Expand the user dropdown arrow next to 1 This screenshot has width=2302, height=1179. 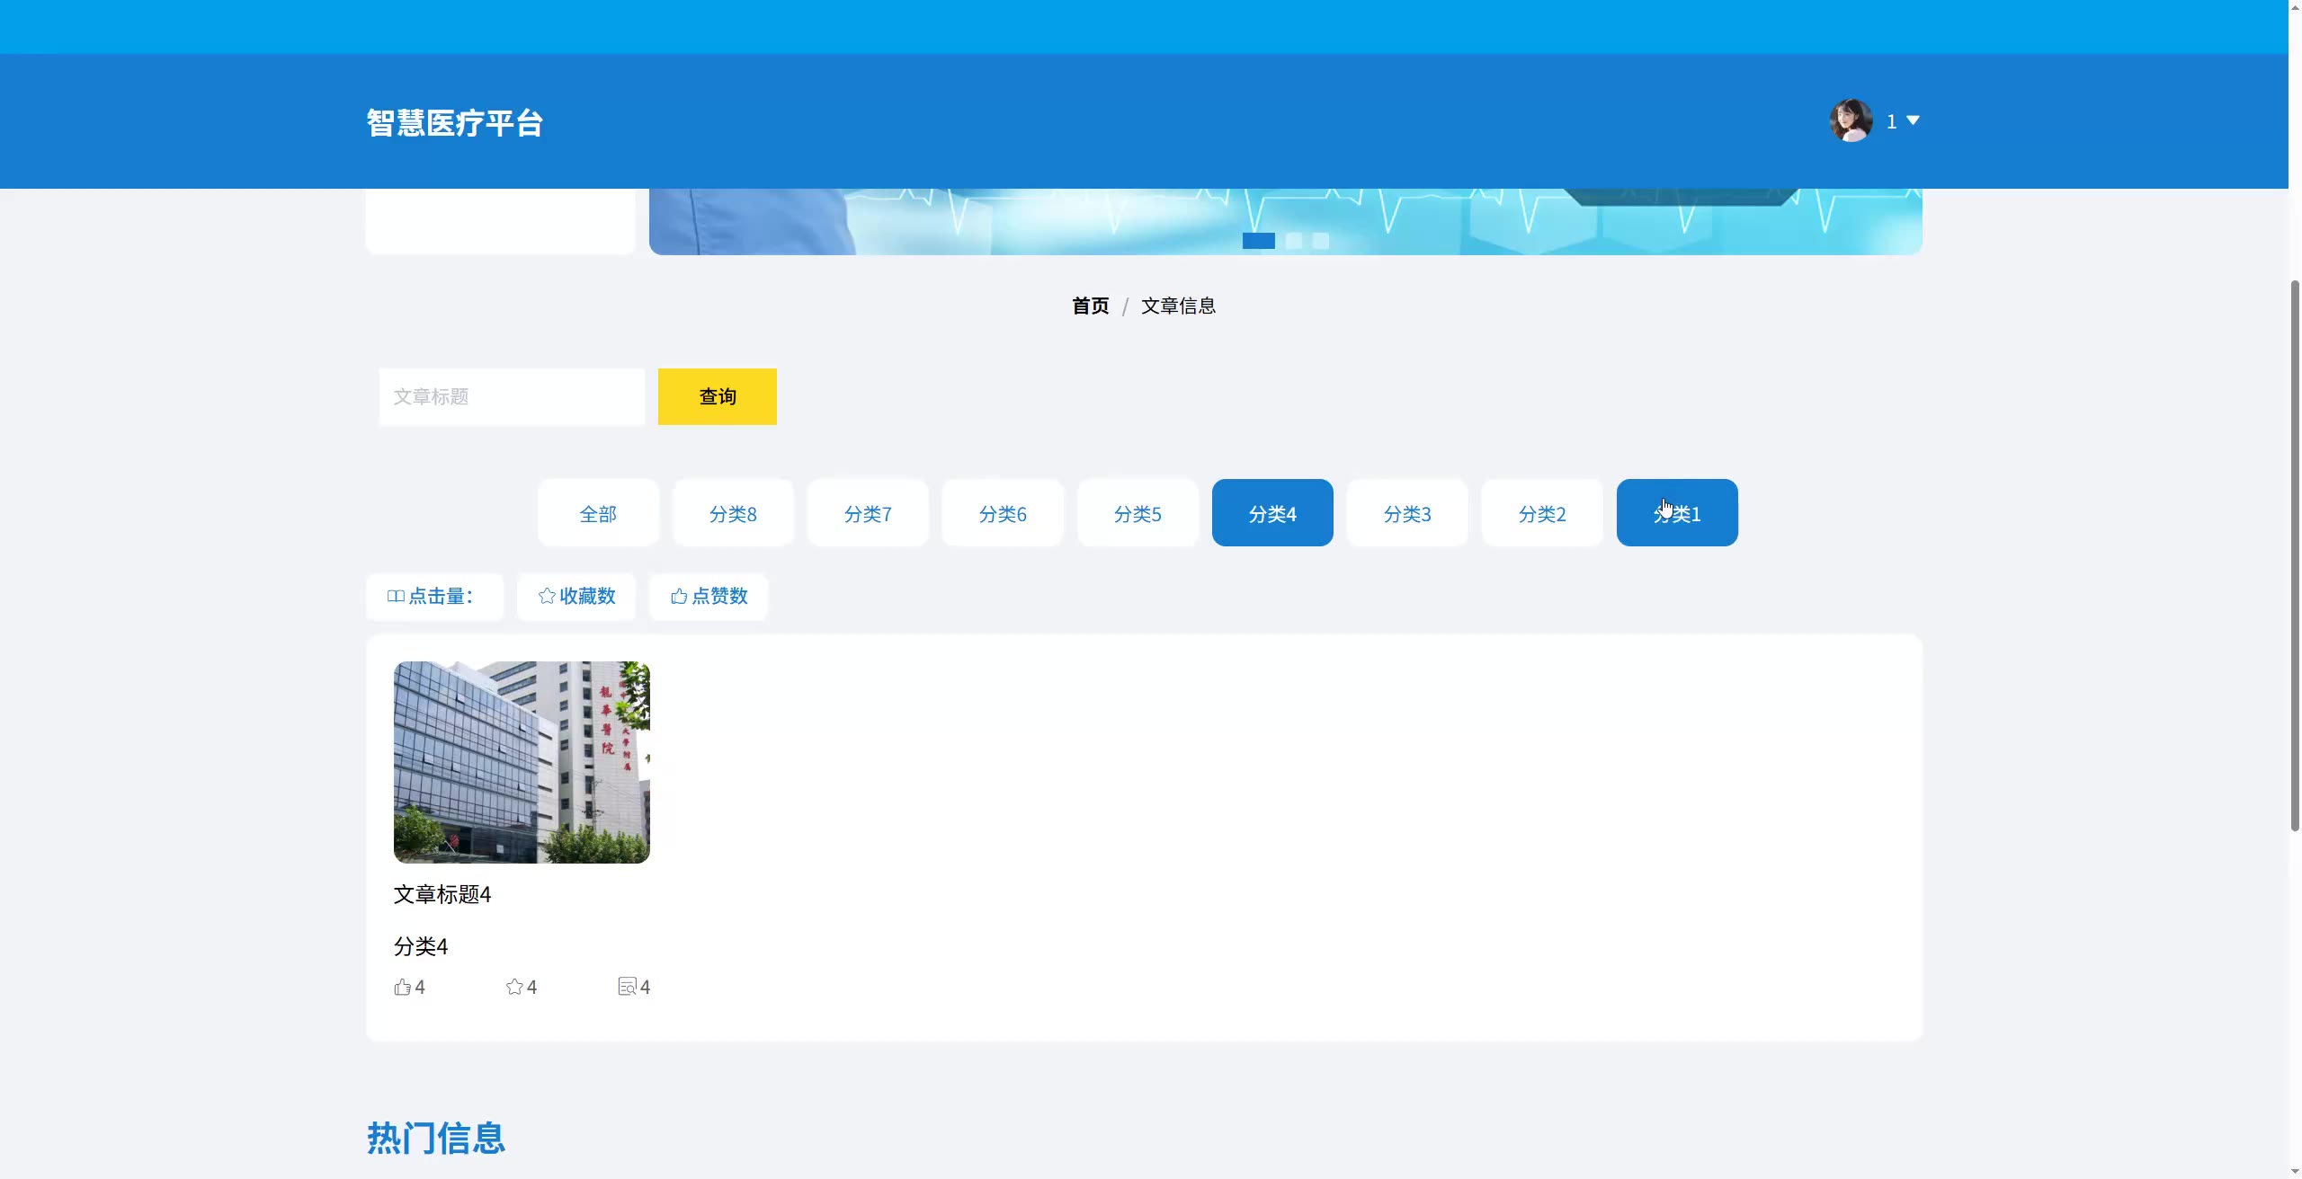click(x=1914, y=120)
